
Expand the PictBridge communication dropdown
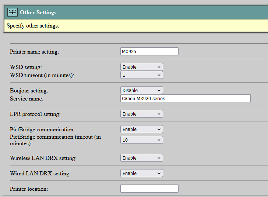coord(141,129)
